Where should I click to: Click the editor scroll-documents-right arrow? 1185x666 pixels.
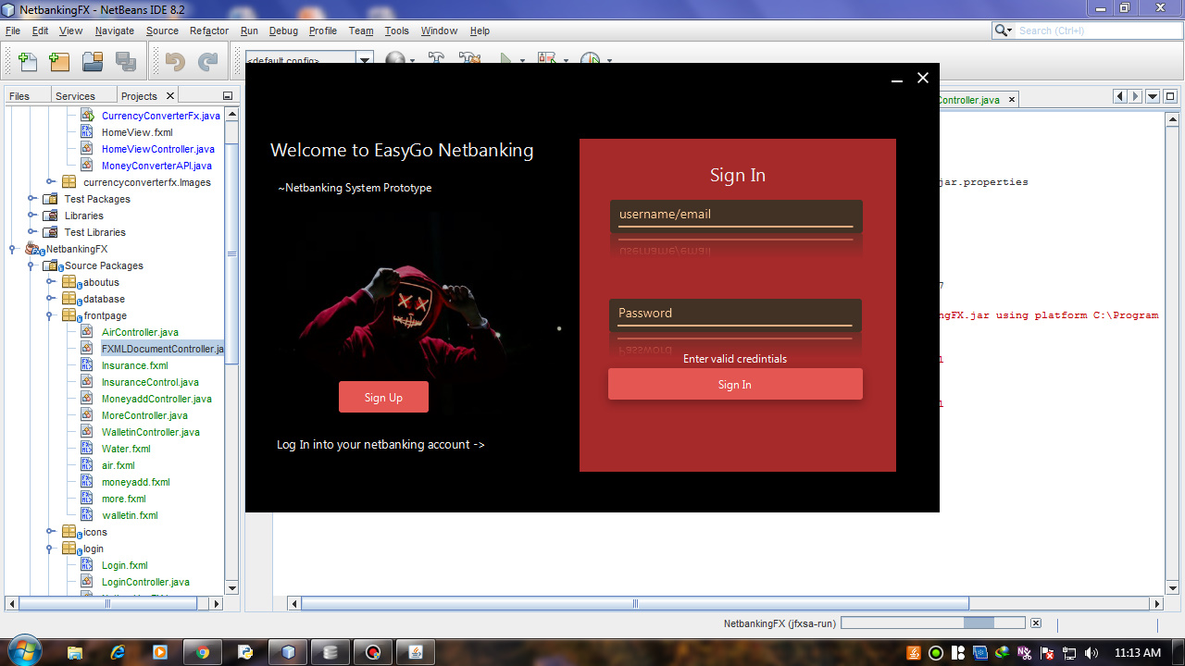click(x=1135, y=96)
